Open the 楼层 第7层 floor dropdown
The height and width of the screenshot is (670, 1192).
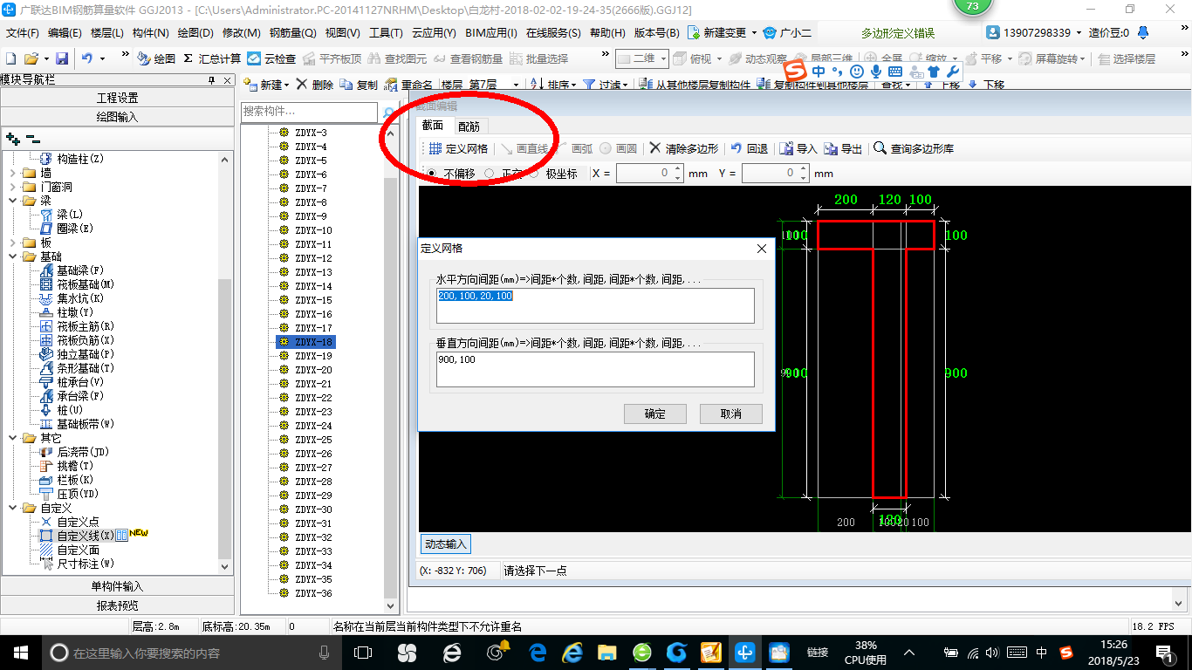[516, 85]
